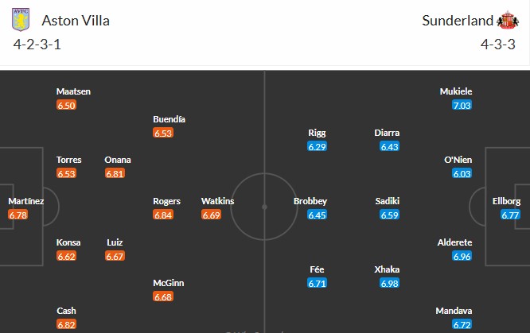Image resolution: width=530 pixels, height=333 pixels.
Task: Select Sunderland goalkeeper Ellborg
Action: coord(505,201)
